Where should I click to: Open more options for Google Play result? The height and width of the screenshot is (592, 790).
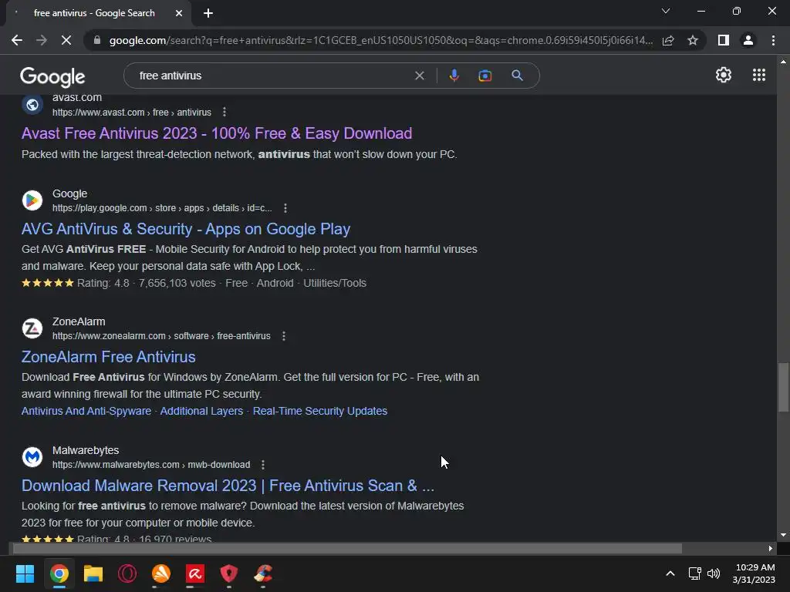click(x=285, y=208)
